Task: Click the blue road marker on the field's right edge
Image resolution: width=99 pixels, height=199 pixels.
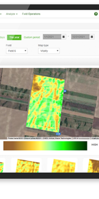Action: [x=65, y=91]
